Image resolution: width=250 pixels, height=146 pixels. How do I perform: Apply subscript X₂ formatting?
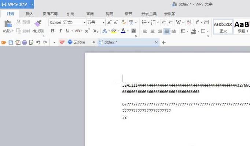coord(96,31)
